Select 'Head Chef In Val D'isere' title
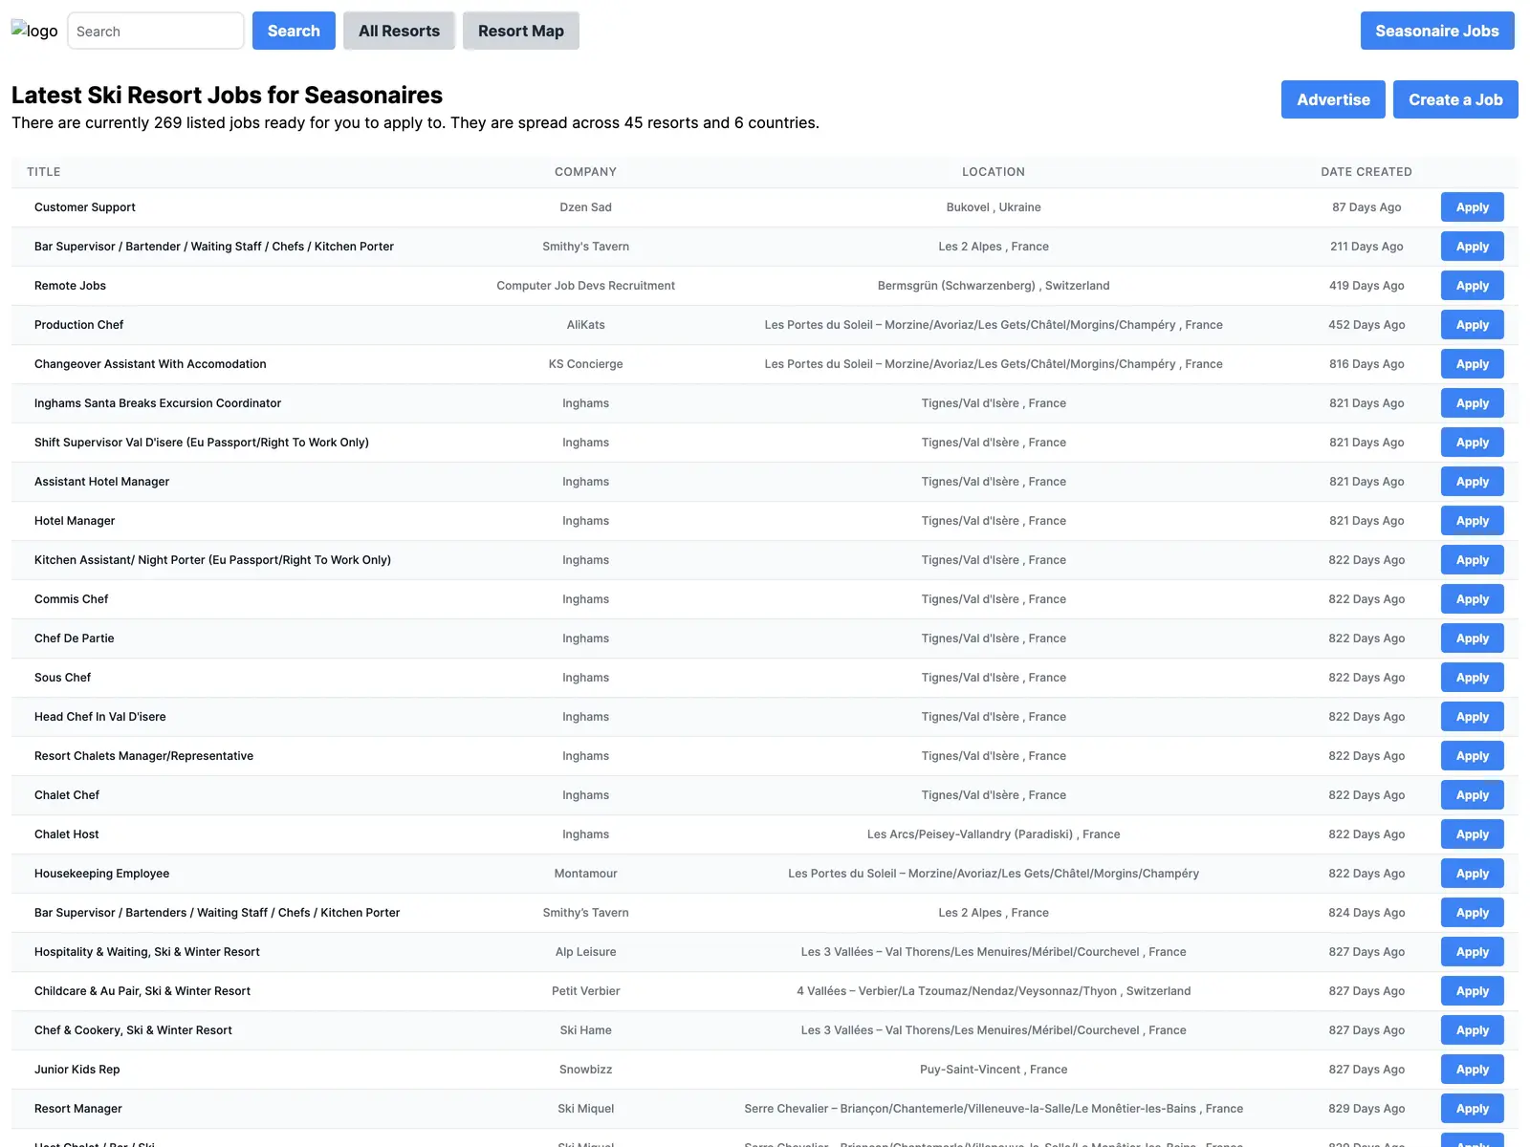This screenshot has width=1530, height=1147. (x=100, y=717)
